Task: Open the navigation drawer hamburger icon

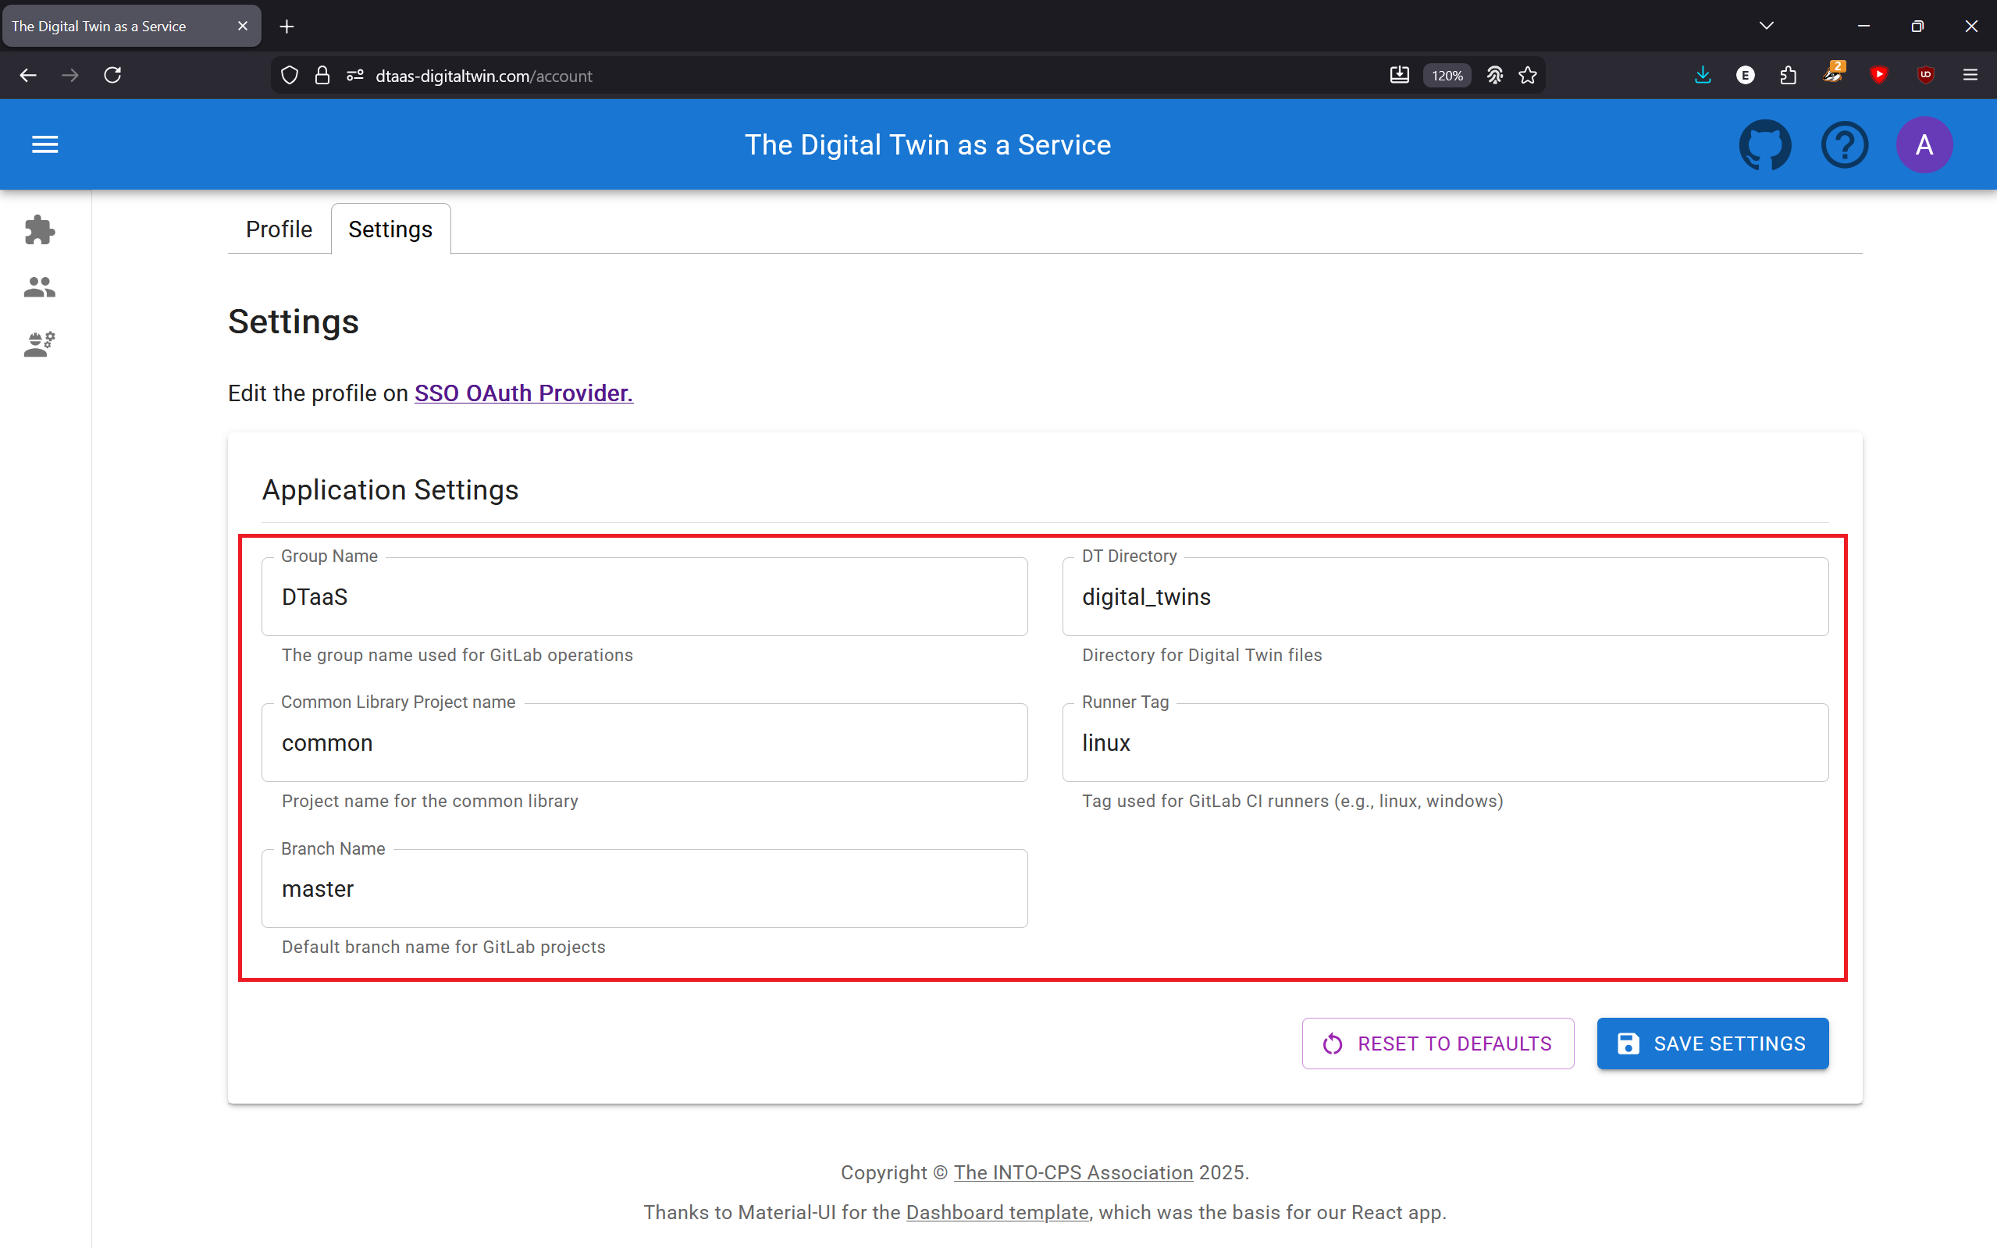Action: tap(44, 144)
